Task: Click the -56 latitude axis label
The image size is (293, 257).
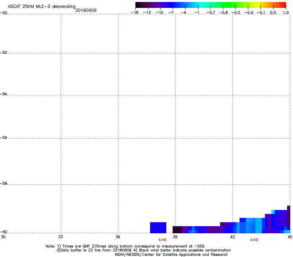Action: click(x=4, y=137)
